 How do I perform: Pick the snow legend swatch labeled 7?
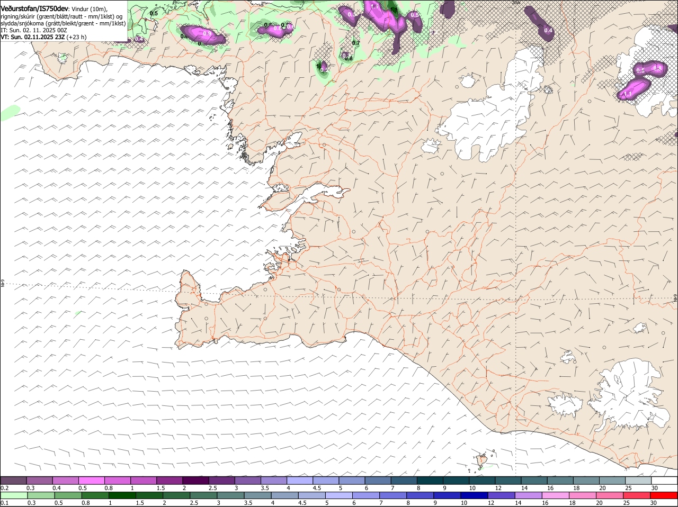[x=404, y=480]
